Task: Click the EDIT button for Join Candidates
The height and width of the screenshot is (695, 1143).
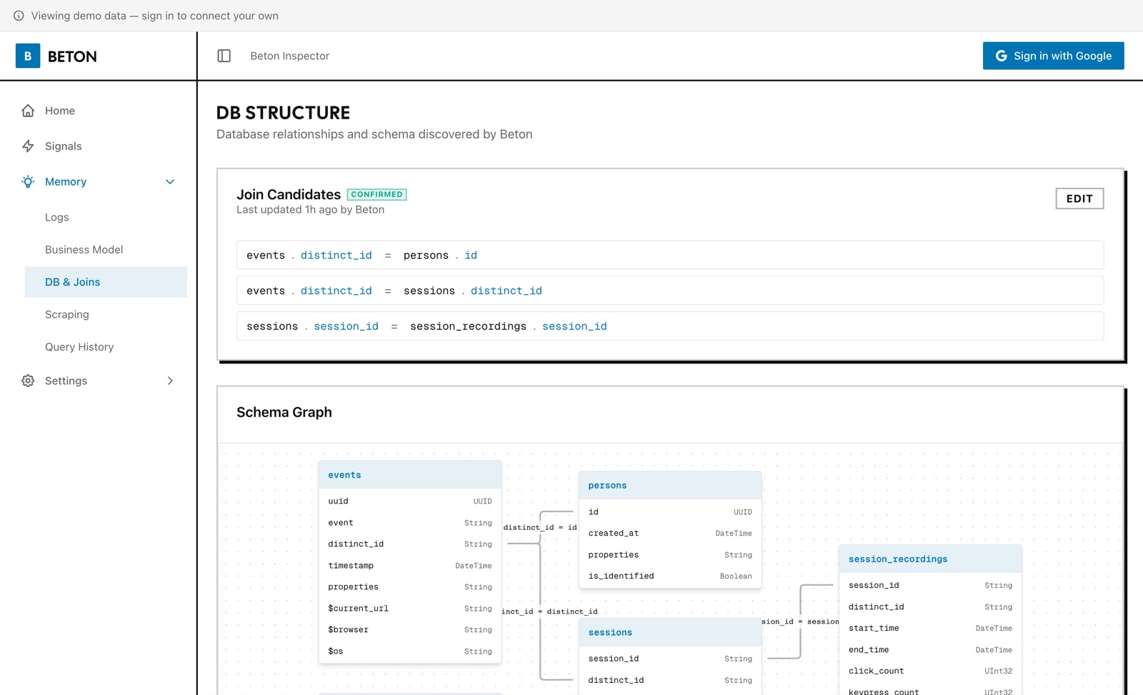Action: pyautogui.click(x=1079, y=199)
